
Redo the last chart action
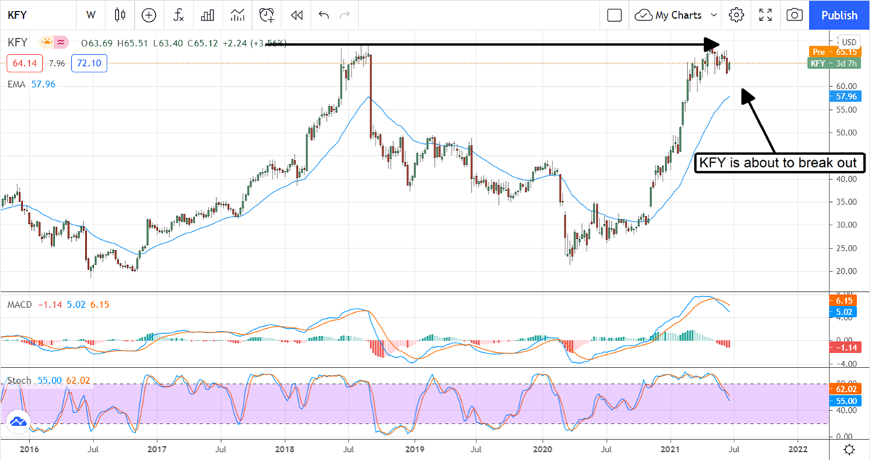pyautogui.click(x=345, y=14)
